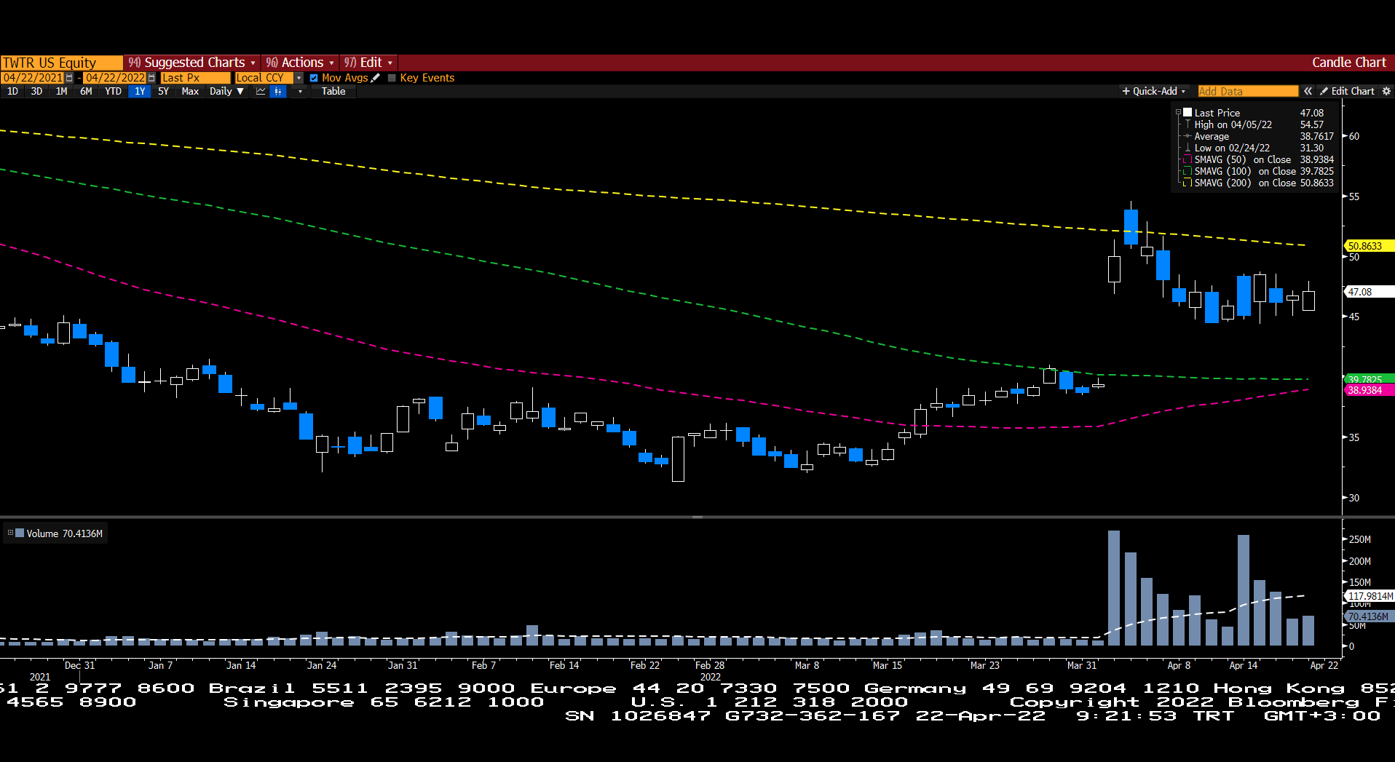Collapse the Volume panel legend

[10, 533]
